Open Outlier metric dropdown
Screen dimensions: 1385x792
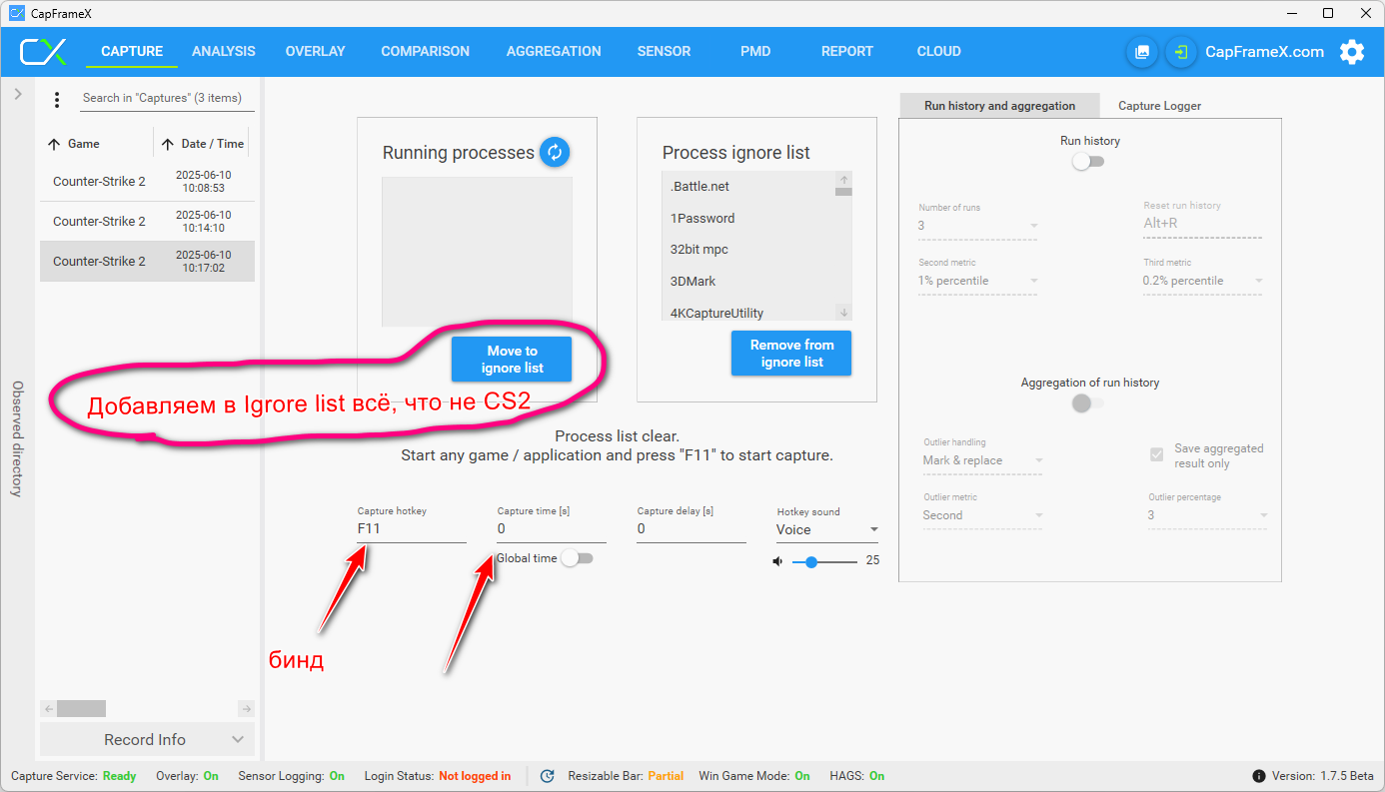982,515
